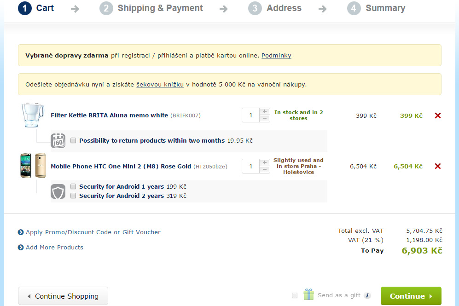Increase HTC phone quantity with plus
Screen dimensions: 459x306
(265, 162)
